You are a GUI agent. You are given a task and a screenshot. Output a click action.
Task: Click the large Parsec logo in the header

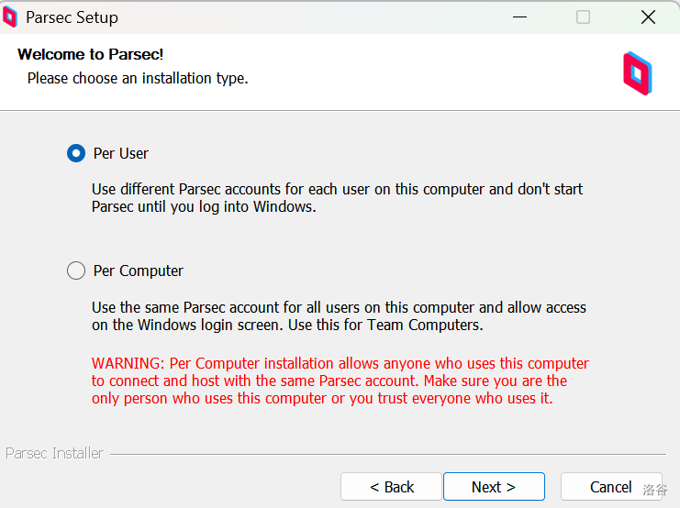(637, 73)
